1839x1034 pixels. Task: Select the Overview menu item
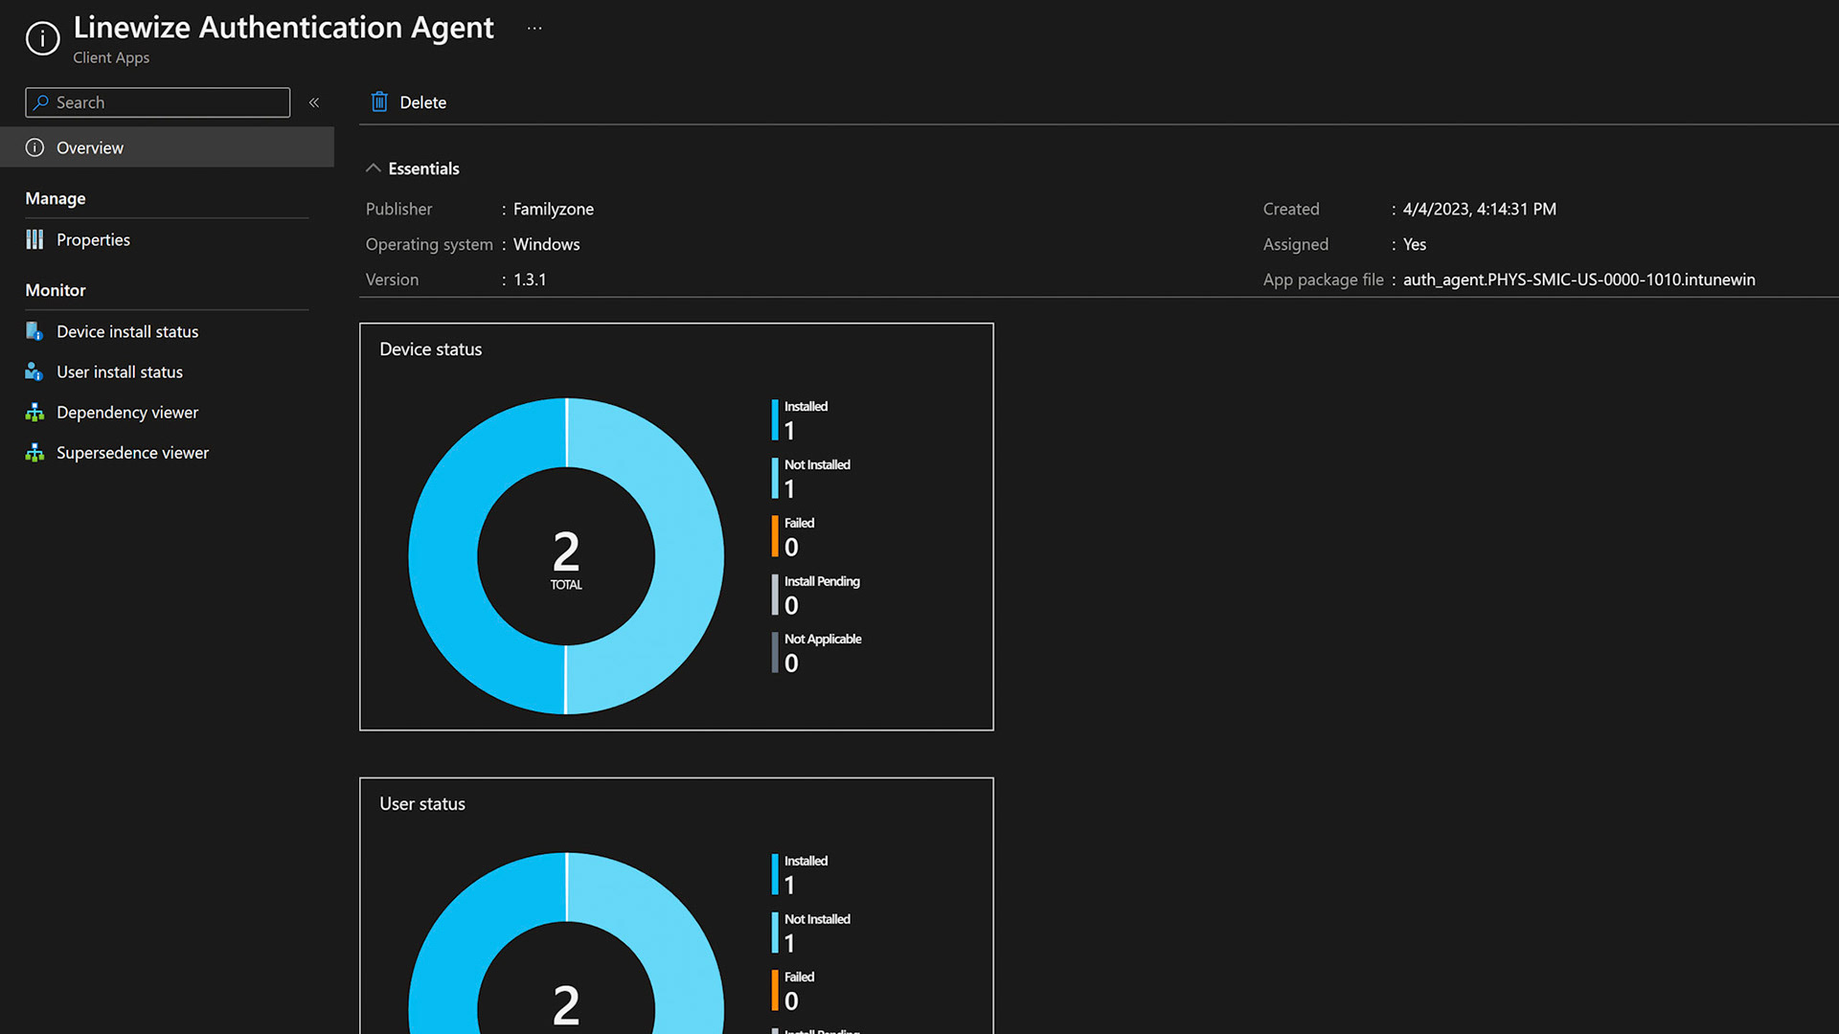point(167,147)
